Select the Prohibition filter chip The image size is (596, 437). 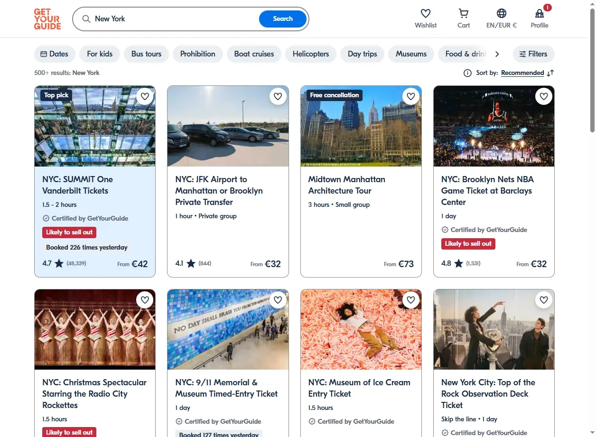pyautogui.click(x=198, y=54)
